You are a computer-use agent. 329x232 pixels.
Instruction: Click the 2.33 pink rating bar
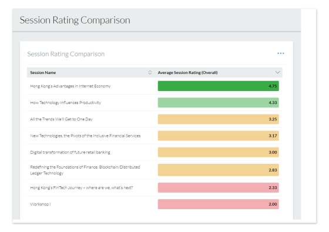click(x=218, y=187)
